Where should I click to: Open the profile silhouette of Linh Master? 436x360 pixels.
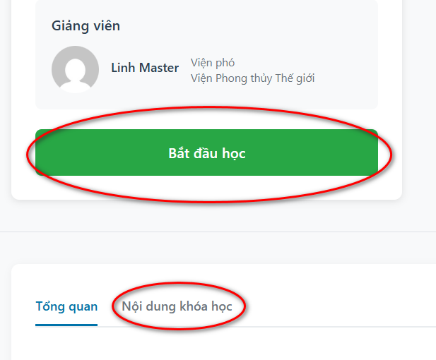click(x=75, y=69)
